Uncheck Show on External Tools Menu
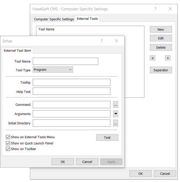Screen dimensions: 180x182 (8, 137)
